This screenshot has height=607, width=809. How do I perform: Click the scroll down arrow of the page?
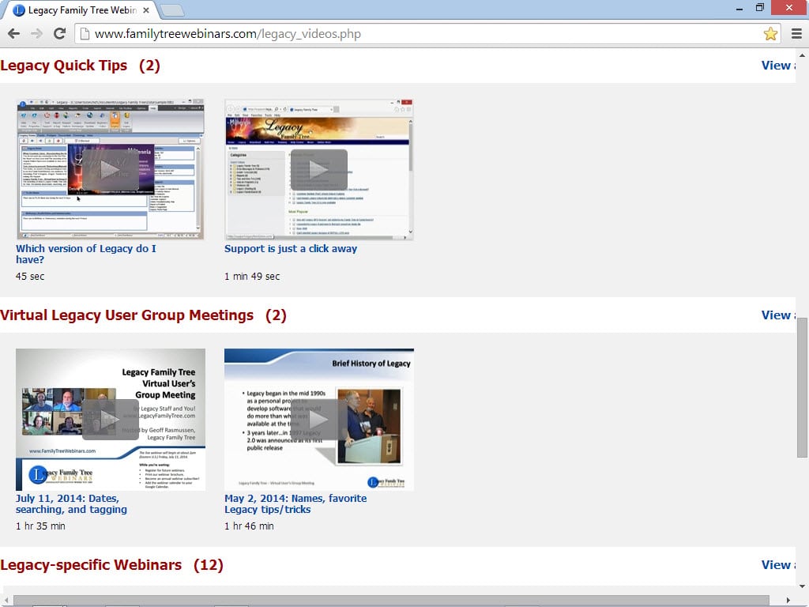(802, 586)
